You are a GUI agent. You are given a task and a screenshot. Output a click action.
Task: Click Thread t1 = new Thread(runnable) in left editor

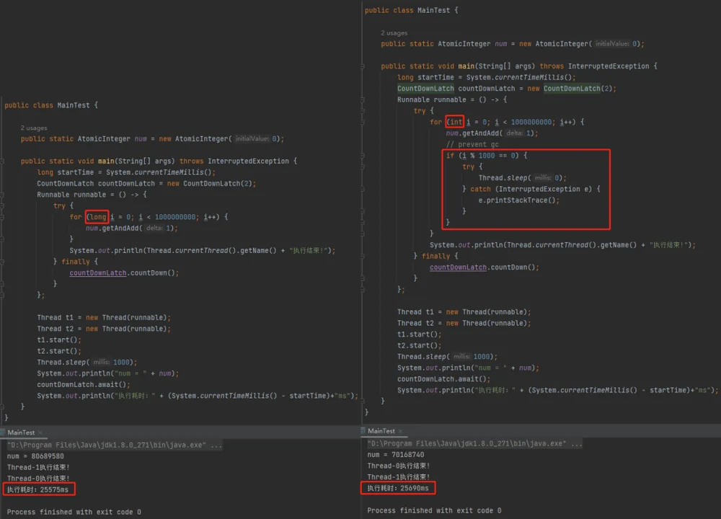click(103, 318)
